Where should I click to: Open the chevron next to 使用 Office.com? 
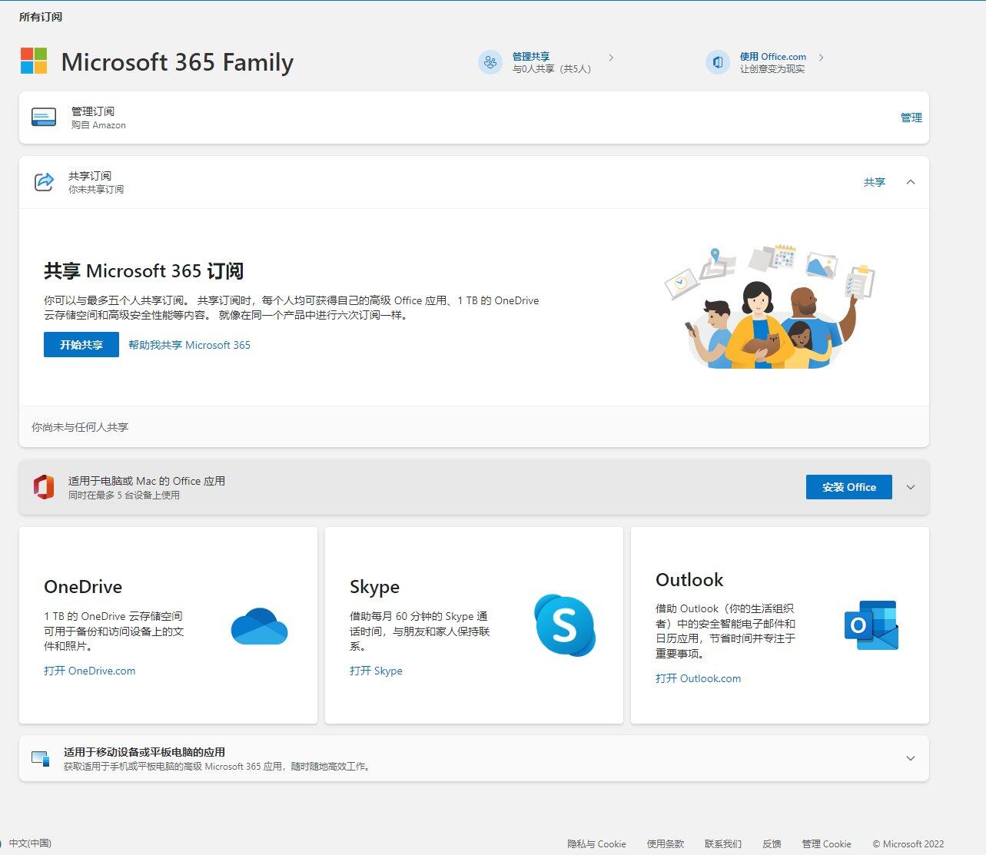821,58
